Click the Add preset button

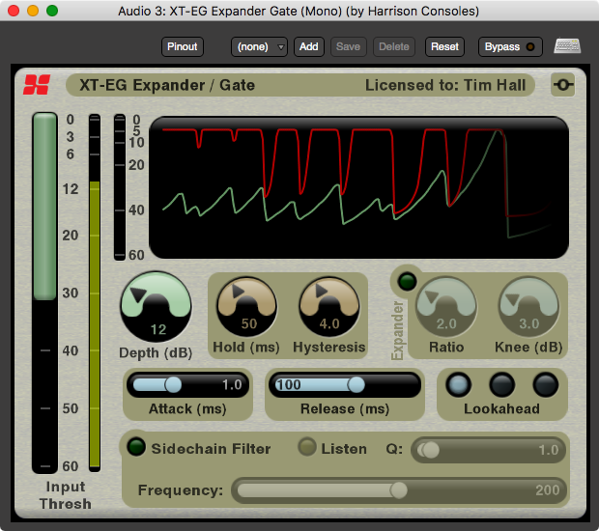[x=308, y=46]
